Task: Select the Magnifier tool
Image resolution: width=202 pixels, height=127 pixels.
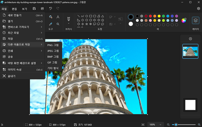Action: point(58,24)
